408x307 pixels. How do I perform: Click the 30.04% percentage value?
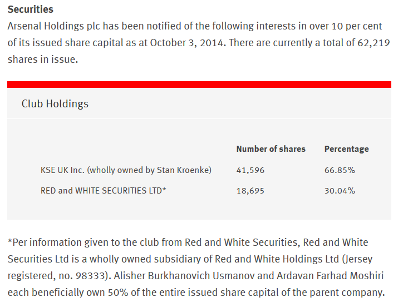click(340, 191)
